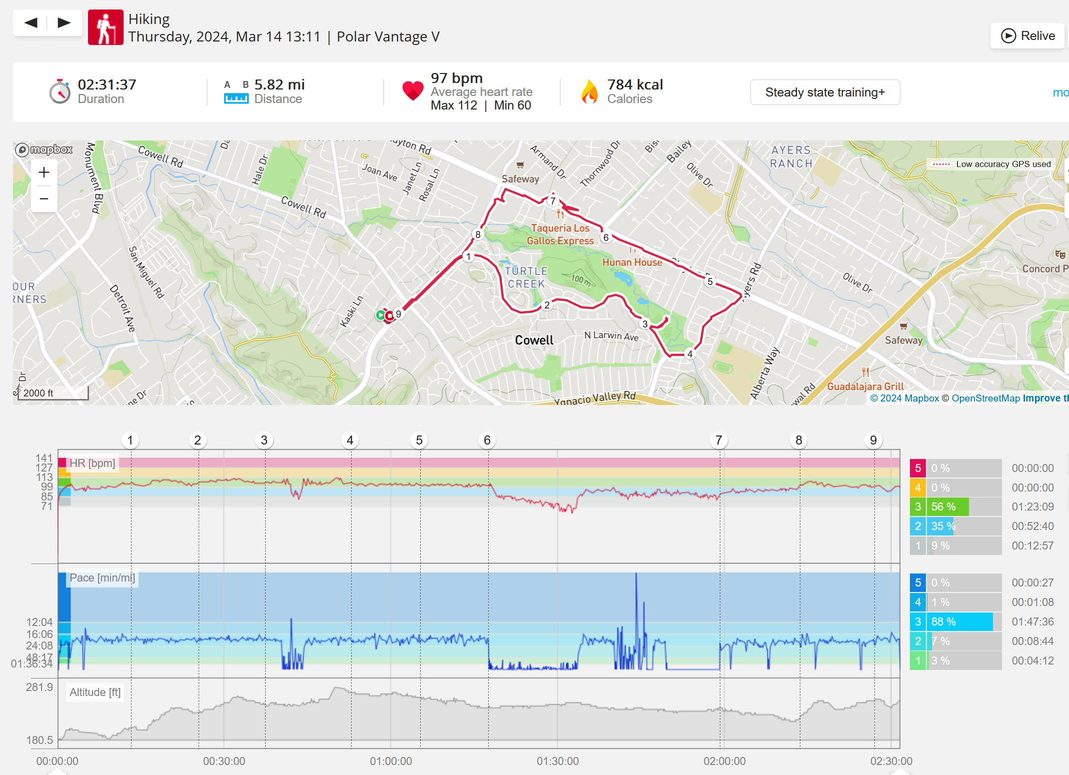Select lap marker 7 above the graph
This screenshot has height=775, width=1069.
718,440
